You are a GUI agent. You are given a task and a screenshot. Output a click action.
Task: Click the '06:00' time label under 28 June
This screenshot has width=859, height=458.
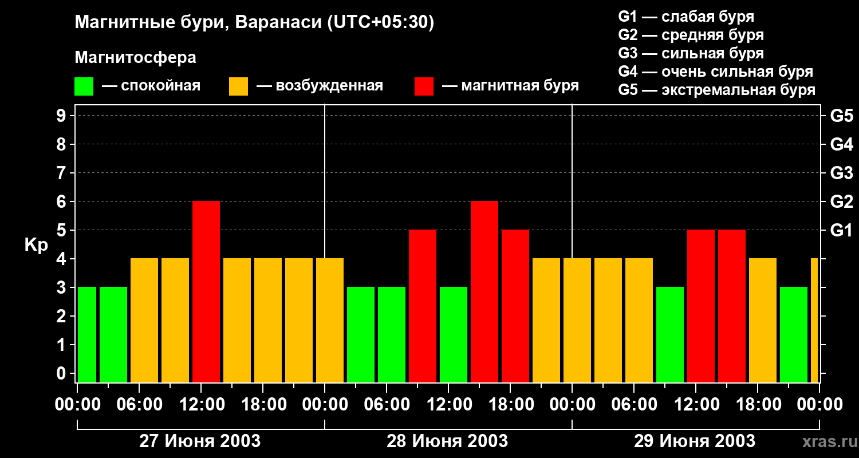(387, 405)
